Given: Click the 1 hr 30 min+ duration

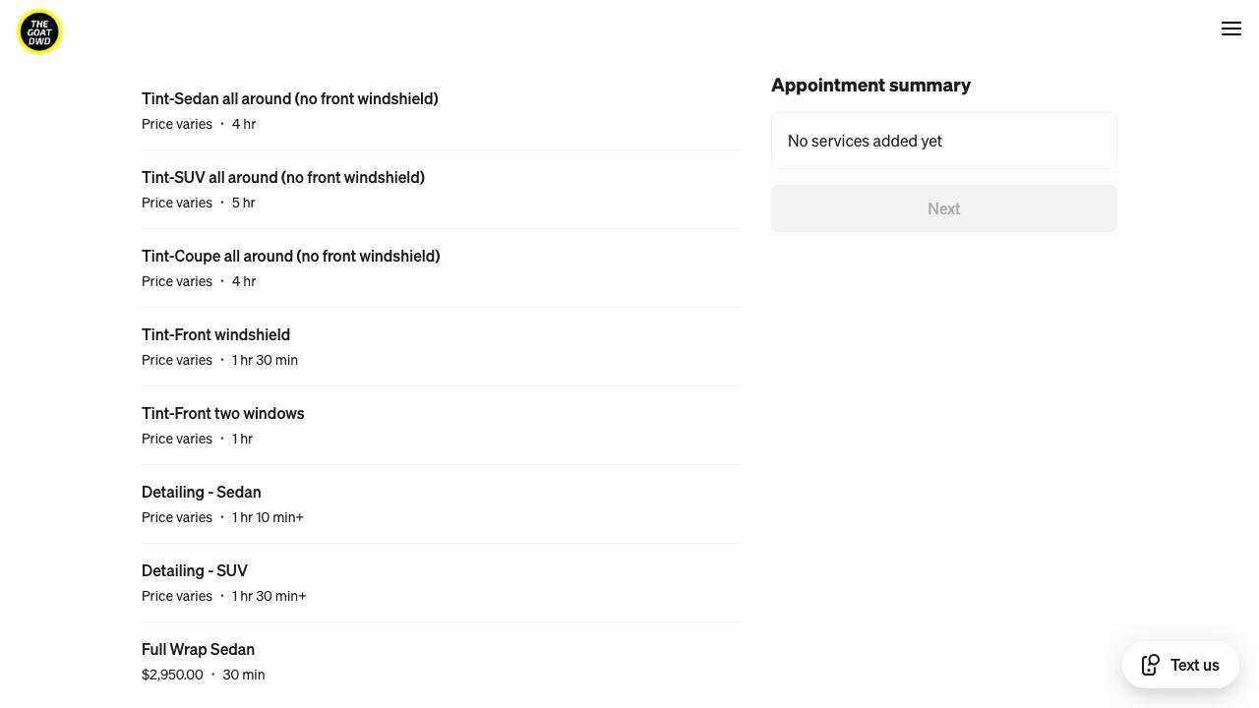Looking at the screenshot, I should pyautogui.click(x=269, y=596).
